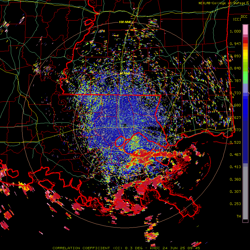Select the 0.627 scale value
The width and height of the screenshot is (250, 250).
coord(235,118)
